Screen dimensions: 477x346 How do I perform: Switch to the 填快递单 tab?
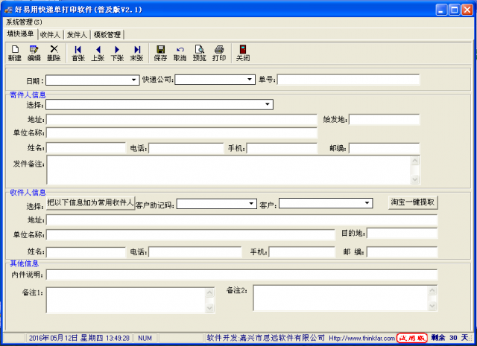tap(20, 33)
